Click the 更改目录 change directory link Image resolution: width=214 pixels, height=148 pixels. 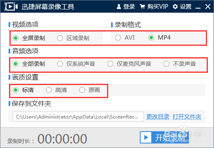point(158,117)
